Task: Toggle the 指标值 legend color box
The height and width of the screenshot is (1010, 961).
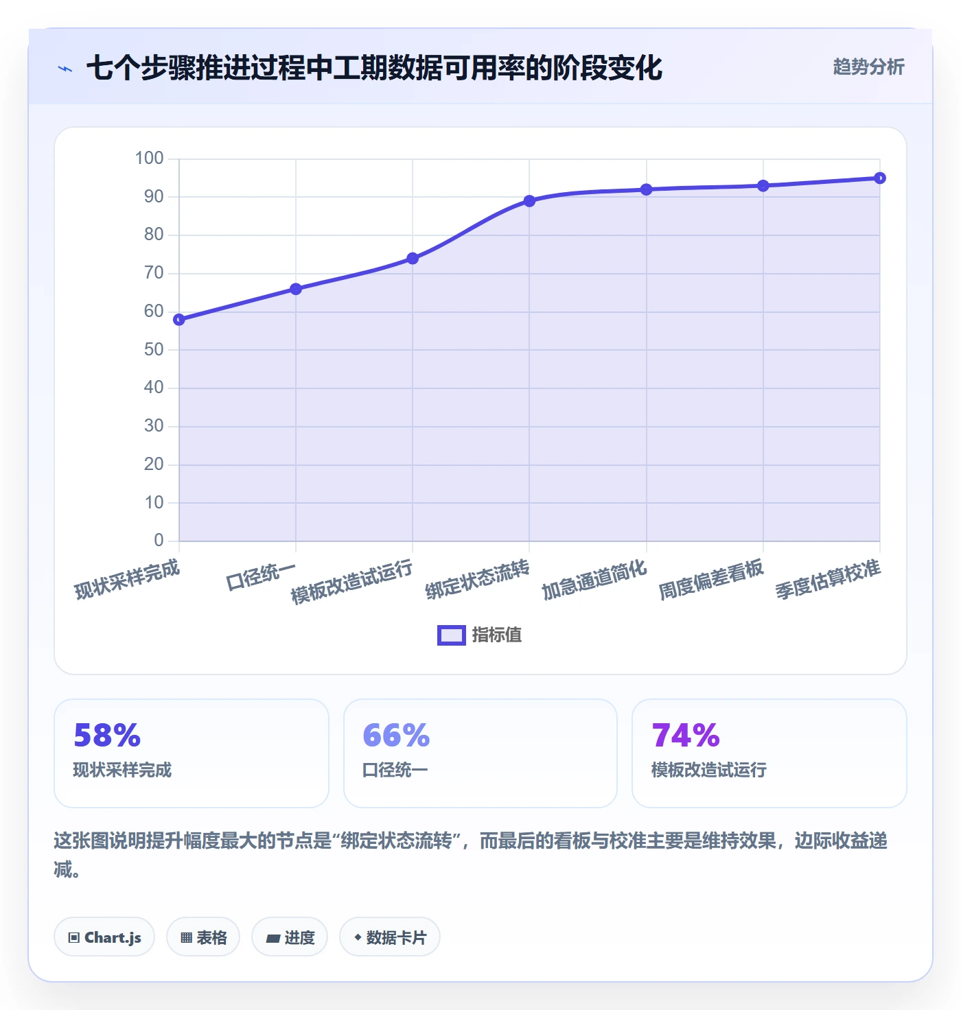Action: tap(452, 635)
